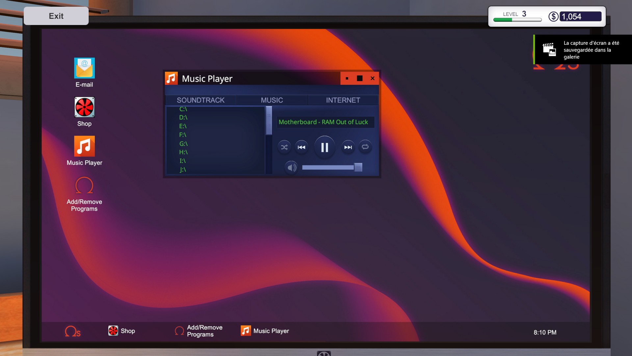Switch to the SOUNDTRACK tab
Viewport: 632px width, 356px height.
coord(200,100)
